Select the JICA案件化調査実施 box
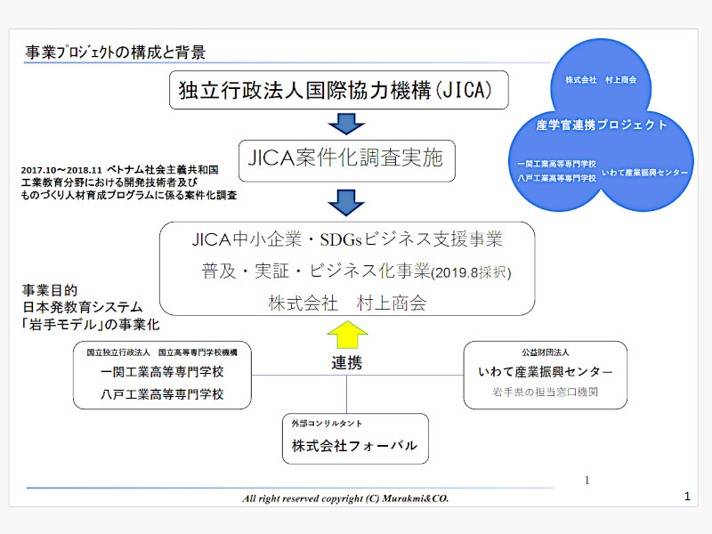The image size is (712, 534). (x=347, y=161)
